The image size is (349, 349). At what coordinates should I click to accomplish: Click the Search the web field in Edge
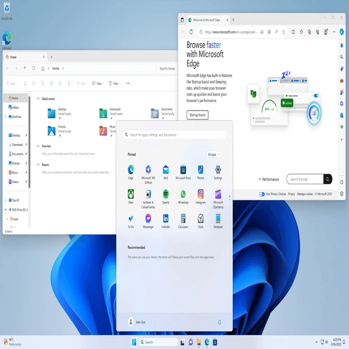coord(305,179)
